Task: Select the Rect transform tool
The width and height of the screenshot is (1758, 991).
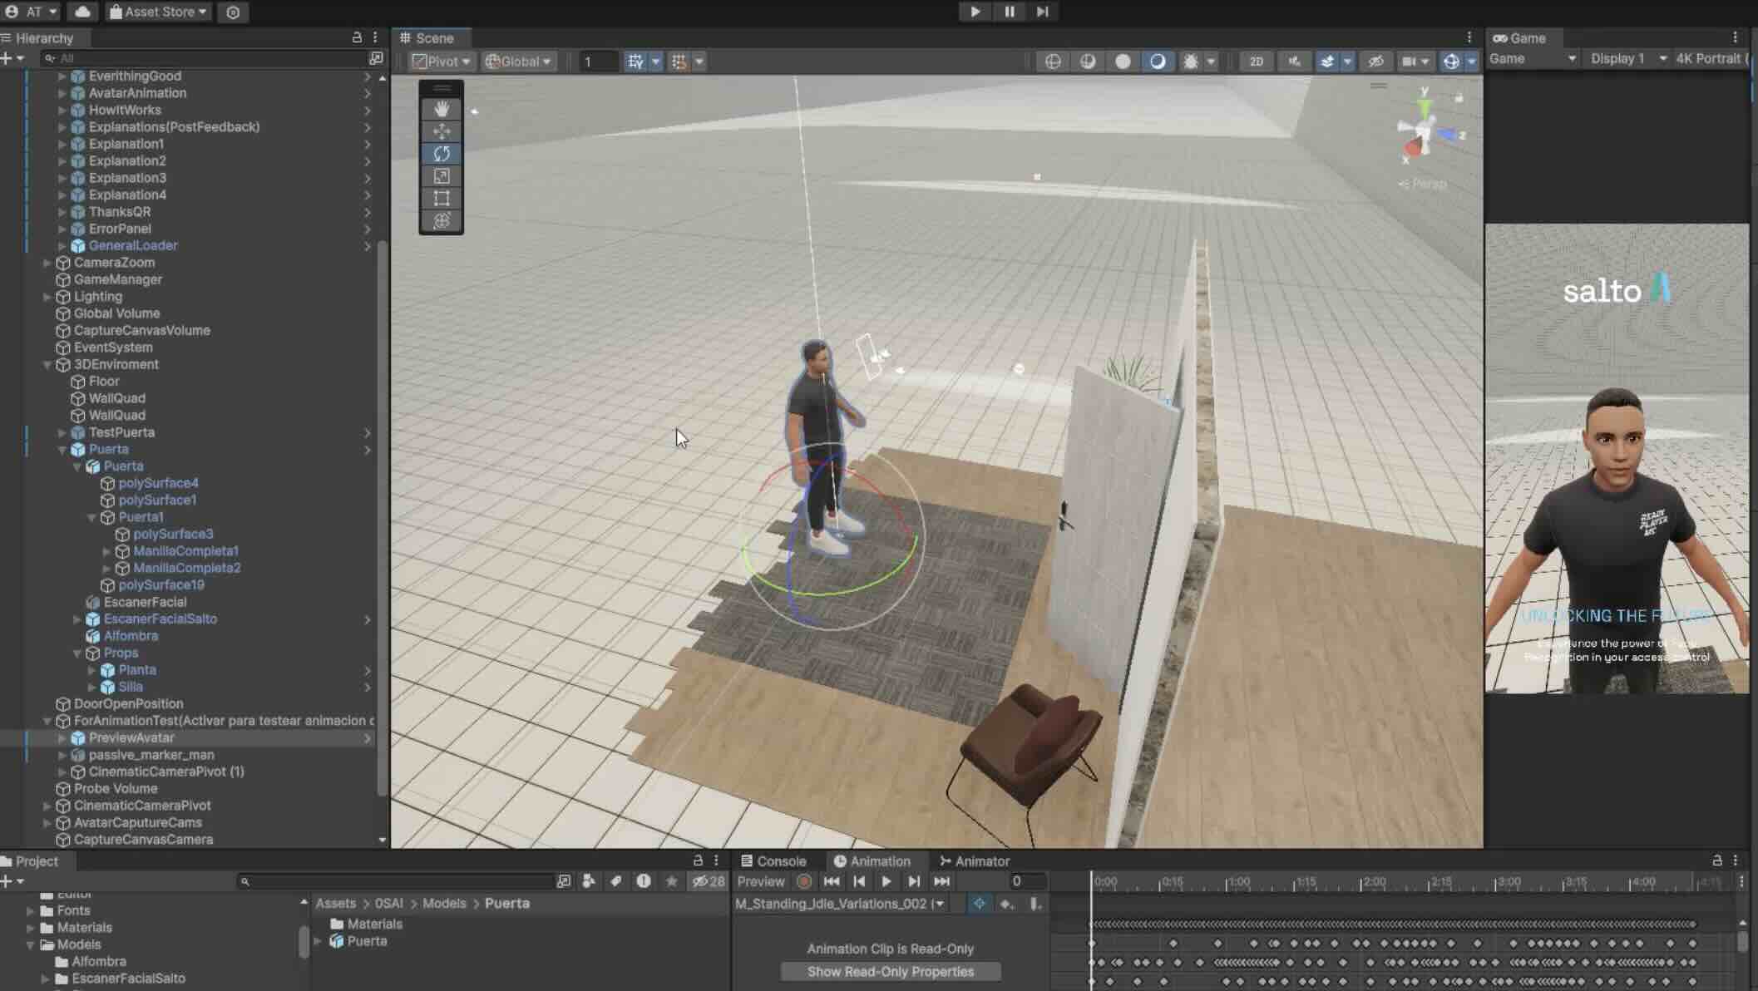Action: [x=442, y=199]
